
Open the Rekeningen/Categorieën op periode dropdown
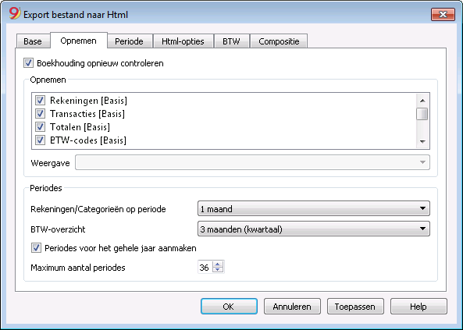click(314, 208)
